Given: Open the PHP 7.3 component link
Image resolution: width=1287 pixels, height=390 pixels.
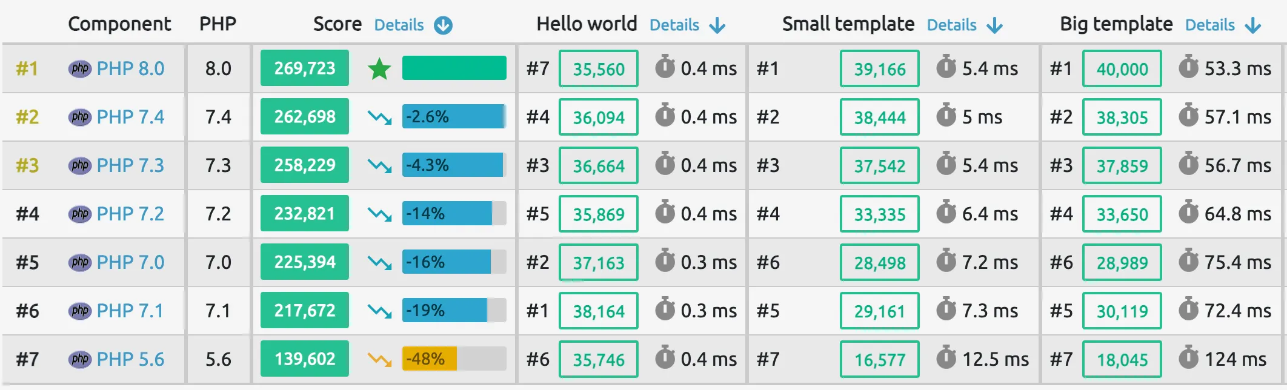Looking at the screenshot, I should (x=130, y=165).
